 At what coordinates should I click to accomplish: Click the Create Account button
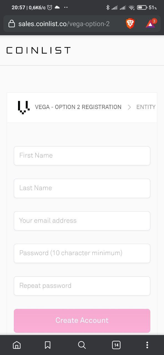[x=82, y=321]
